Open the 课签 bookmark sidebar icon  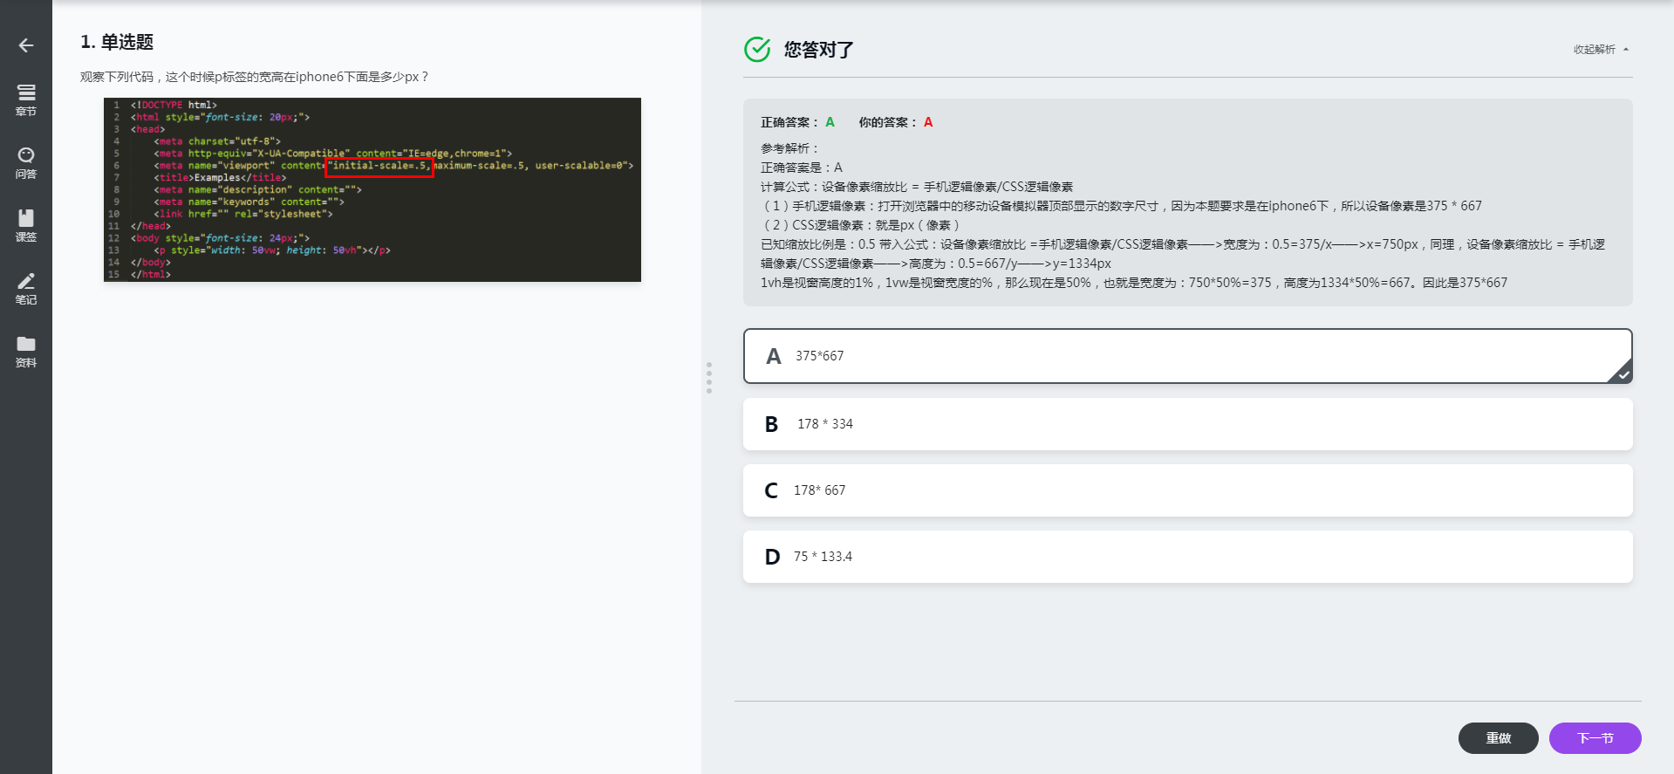(26, 226)
